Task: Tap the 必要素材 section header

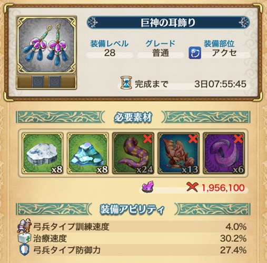Action: (x=133, y=117)
